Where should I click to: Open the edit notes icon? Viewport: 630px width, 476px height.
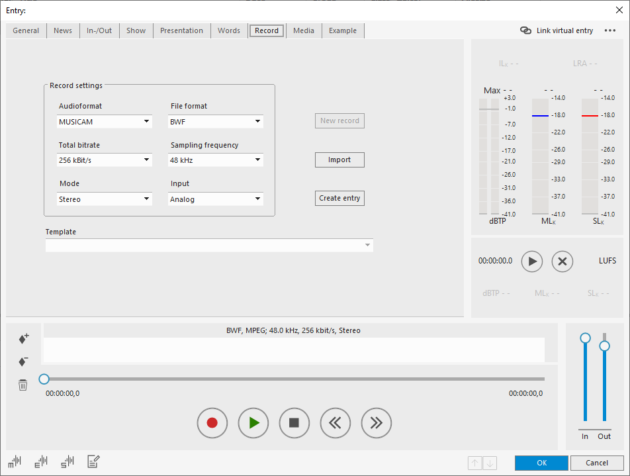[x=93, y=461]
